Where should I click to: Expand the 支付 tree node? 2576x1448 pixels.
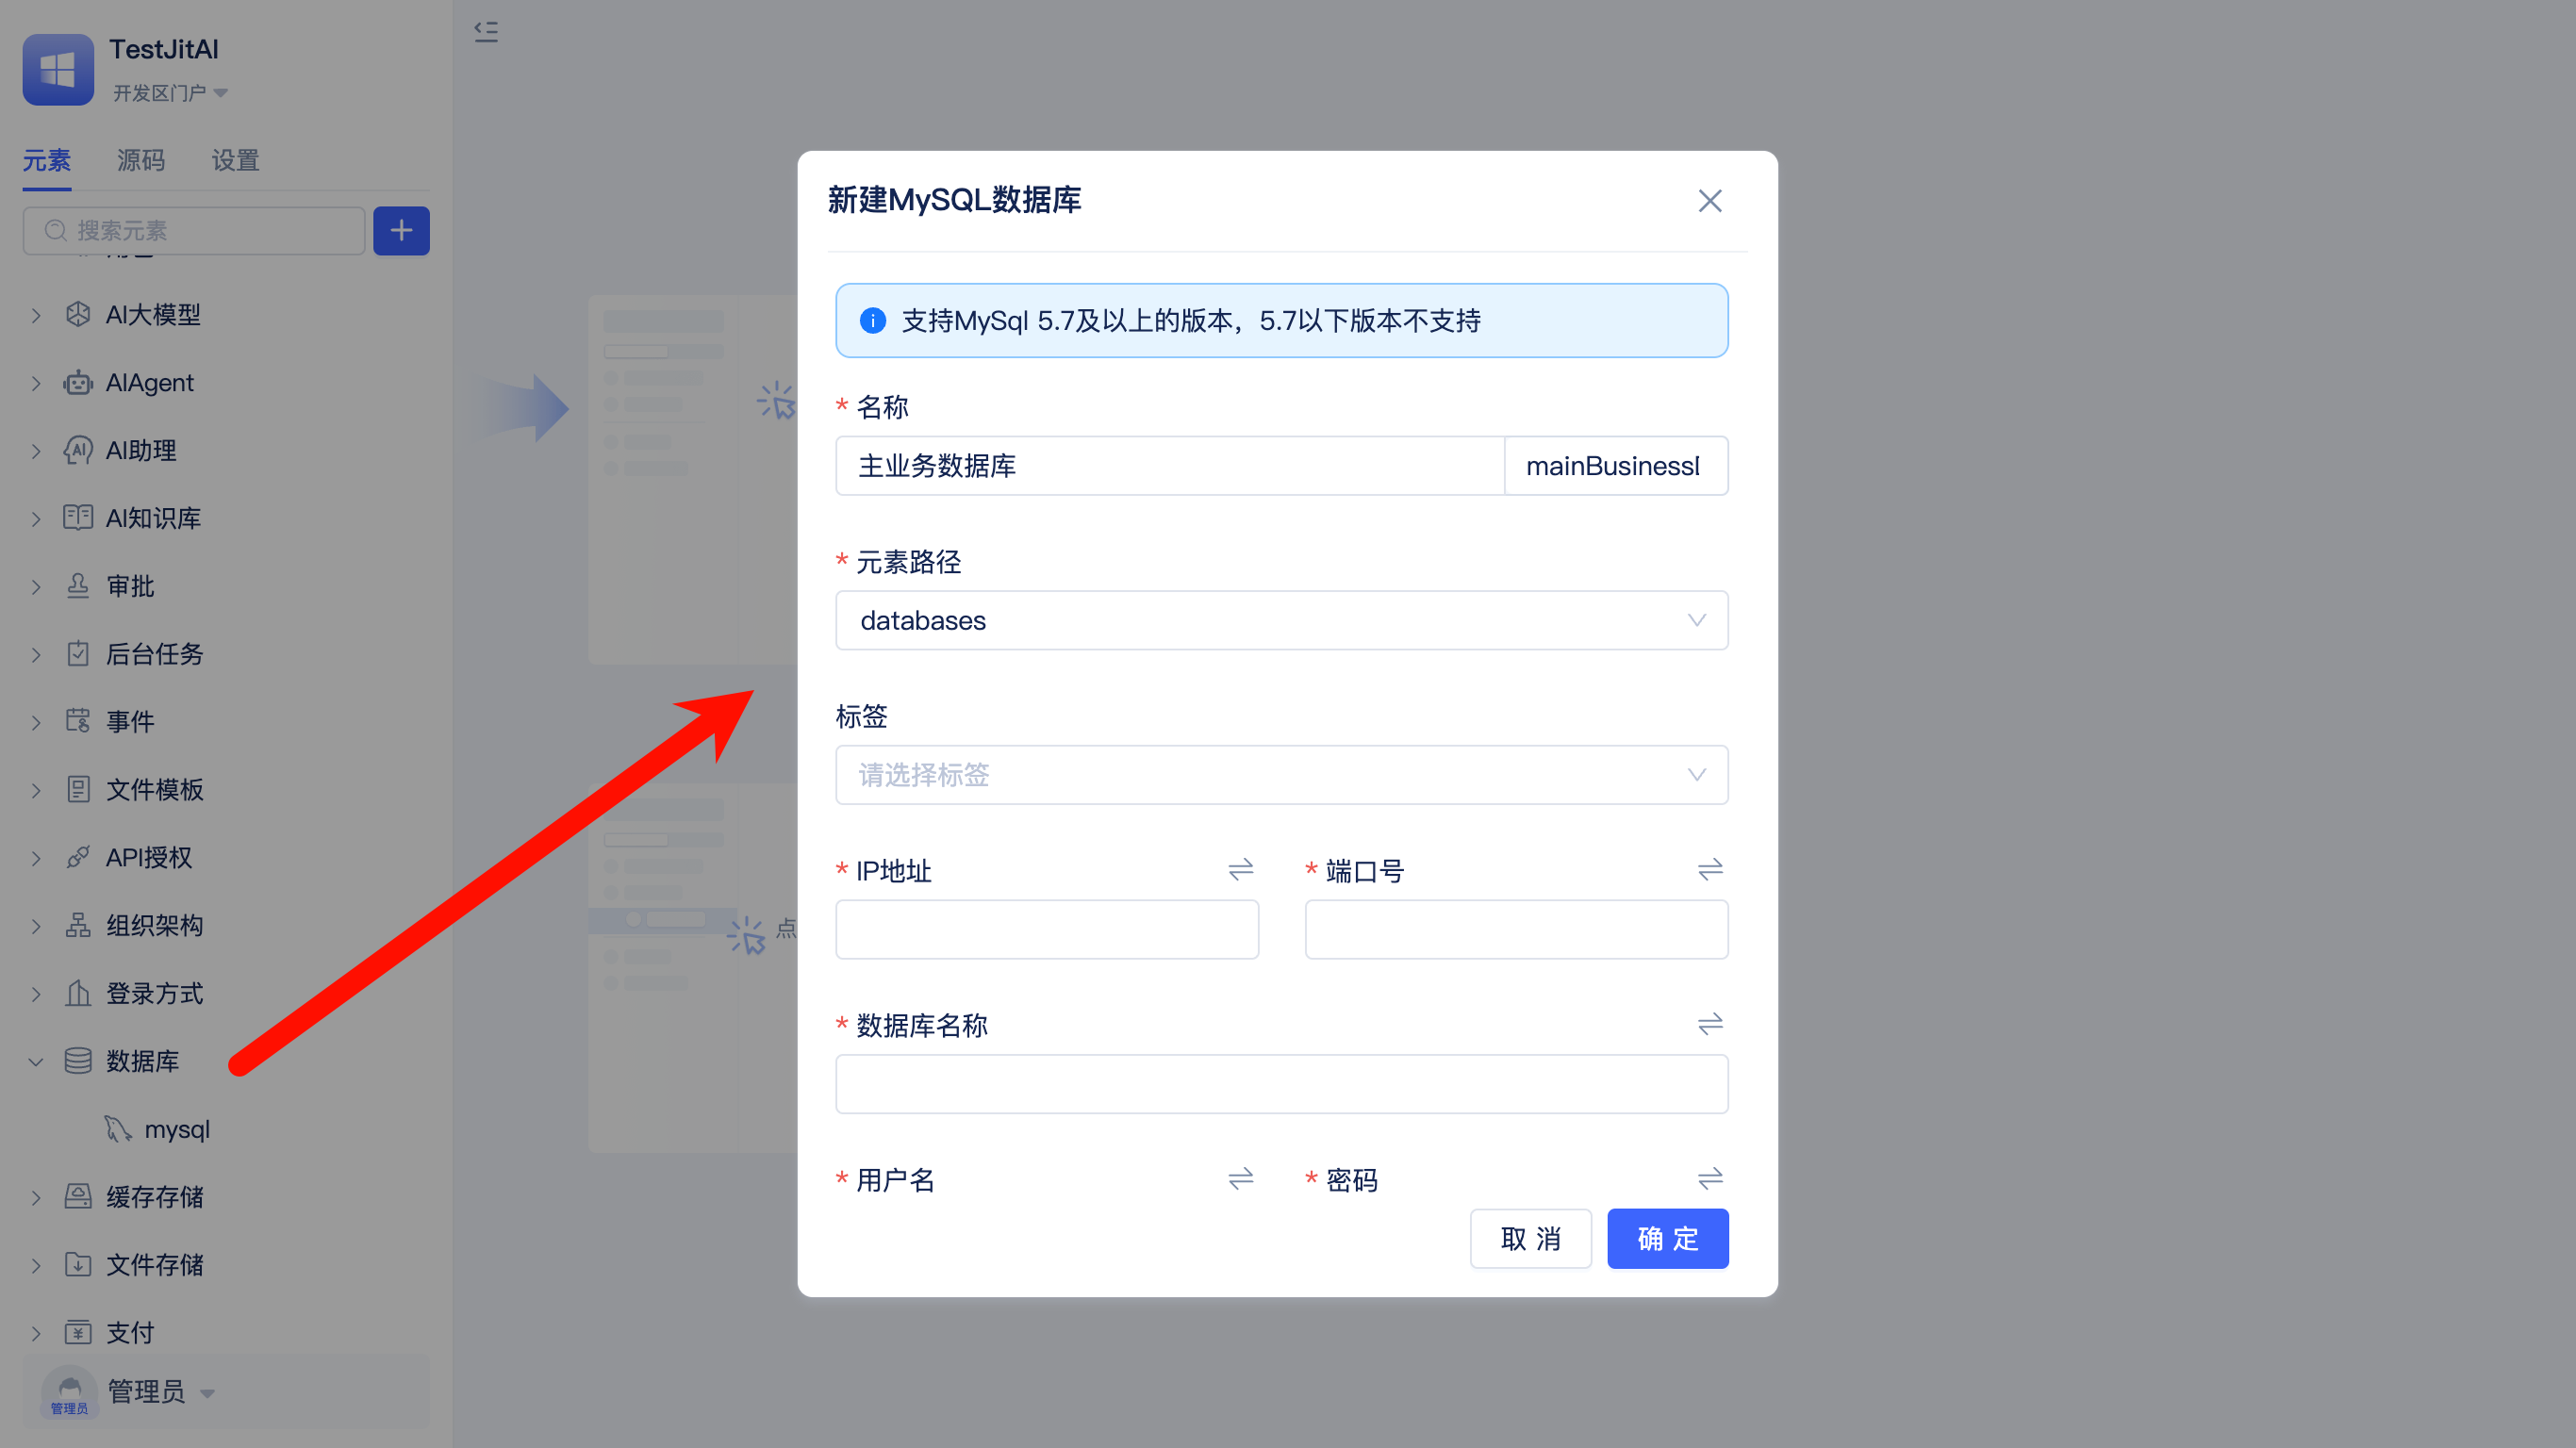coord(36,1333)
